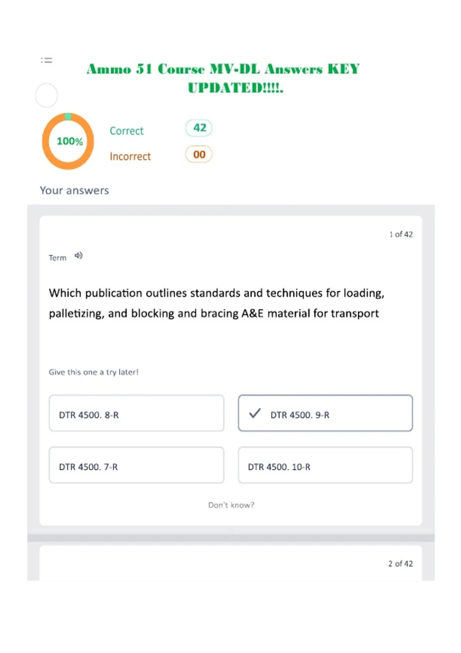The image size is (461, 653).
Task: Click the Correct count badge 42
Action: (199, 128)
